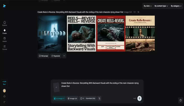Click the Regenerate button
This screenshot has width=184, height=106.
(x=55, y=56)
